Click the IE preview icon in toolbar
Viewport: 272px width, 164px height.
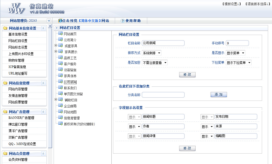click(60, 21)
